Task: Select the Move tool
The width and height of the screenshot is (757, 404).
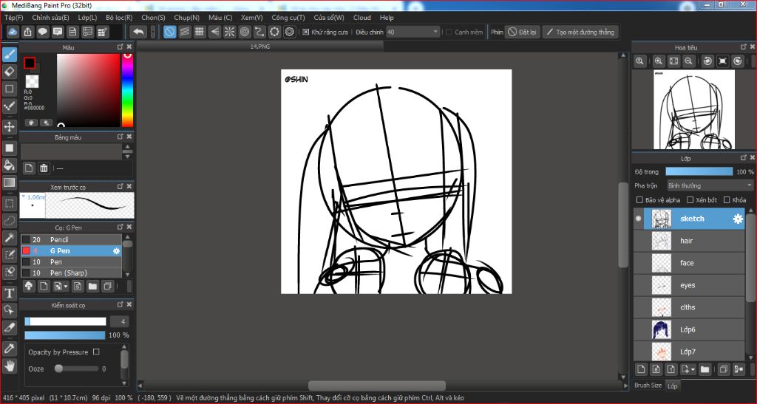Action: (10, 126)
